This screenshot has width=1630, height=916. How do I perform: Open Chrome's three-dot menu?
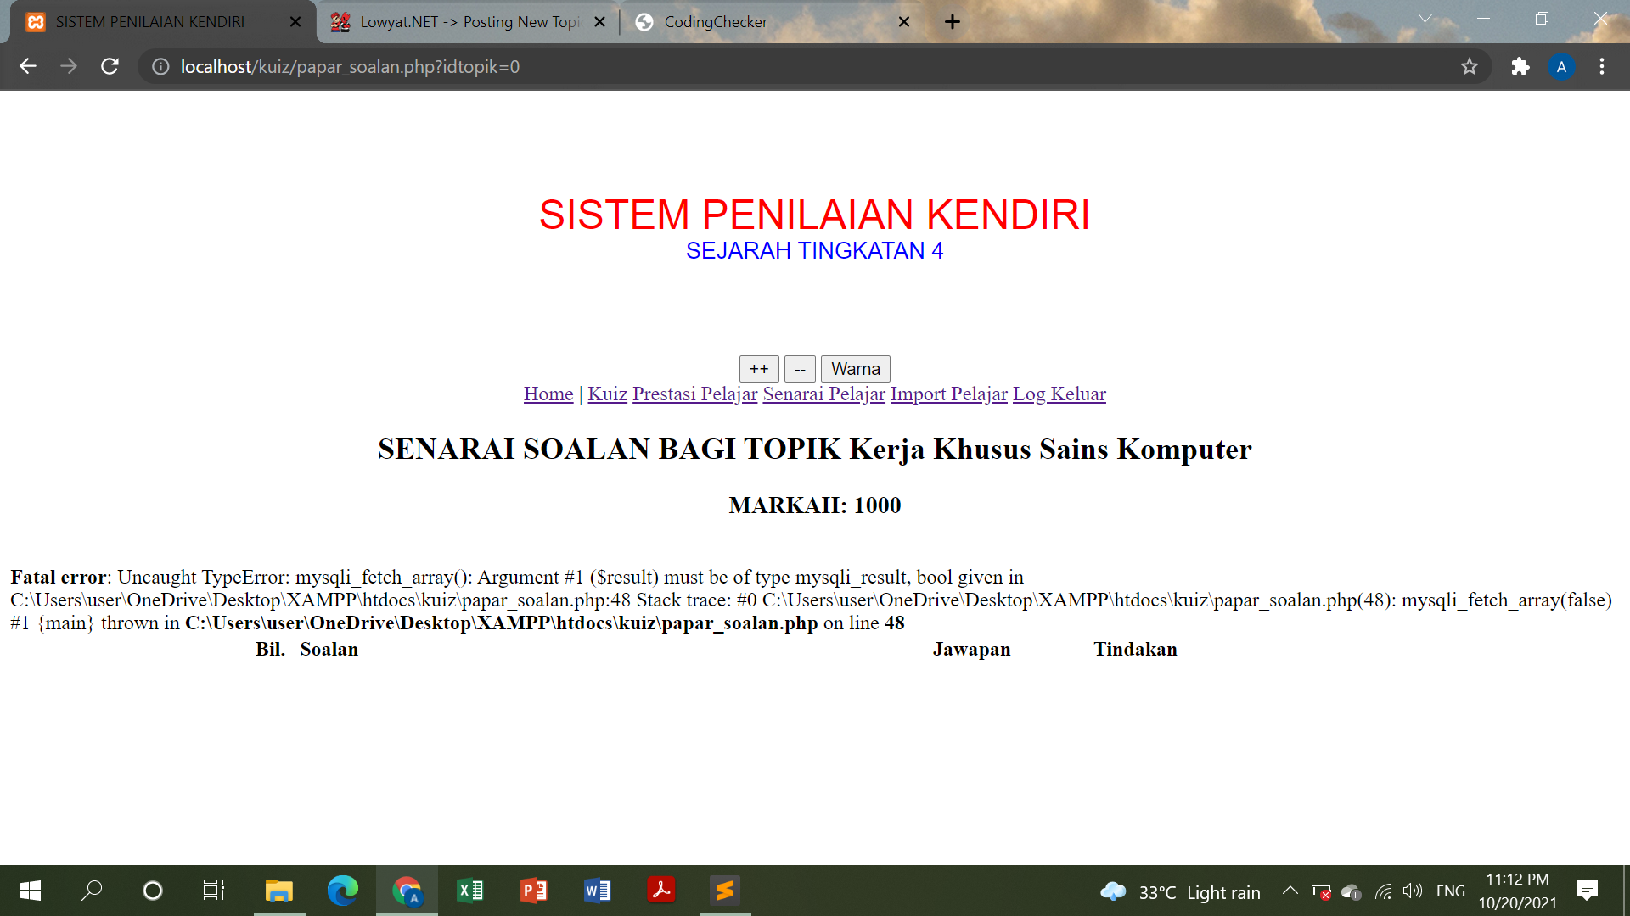coord(1602,66)
